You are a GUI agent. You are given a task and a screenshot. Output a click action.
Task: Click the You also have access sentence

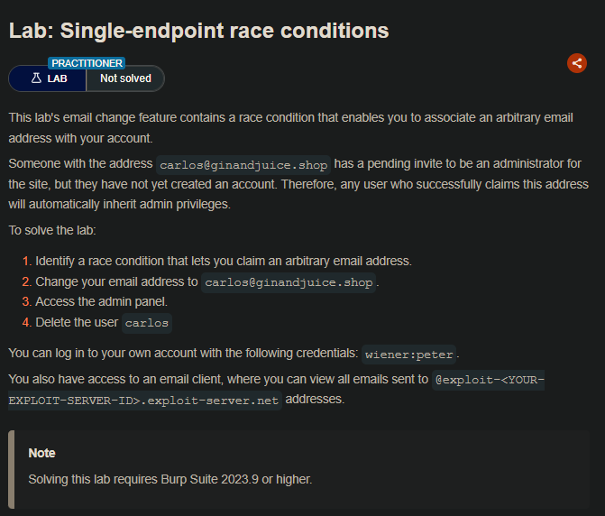(x=217, y=379)
